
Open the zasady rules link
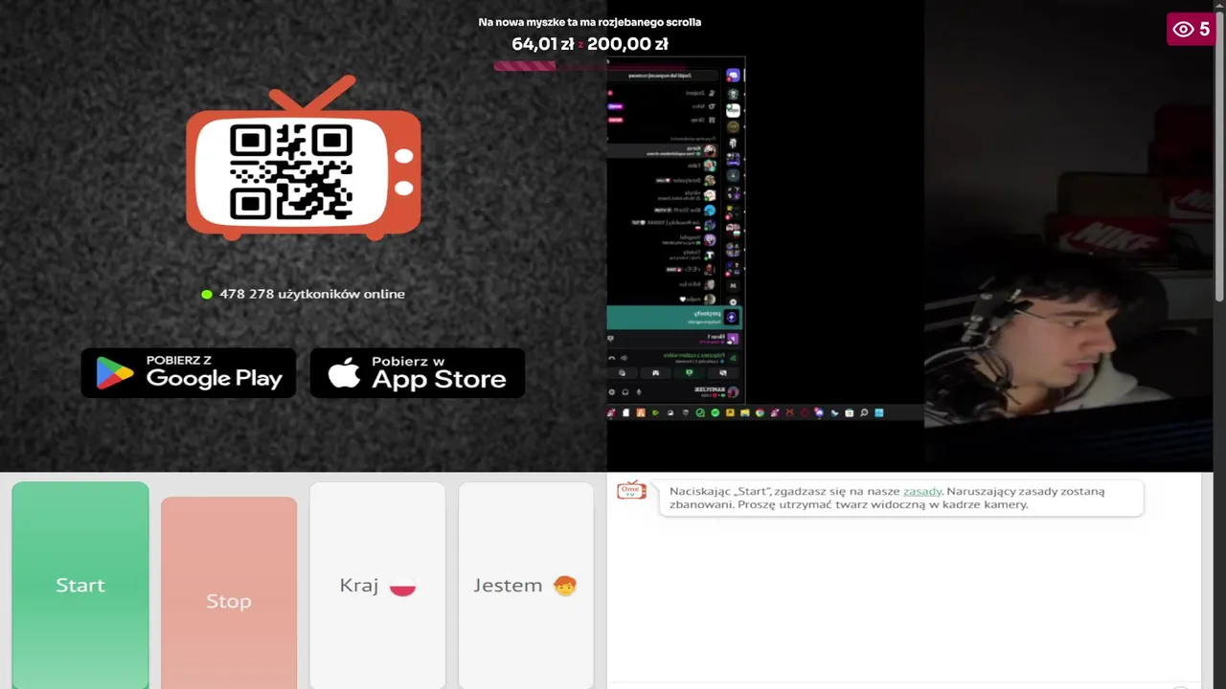(922, 491)
